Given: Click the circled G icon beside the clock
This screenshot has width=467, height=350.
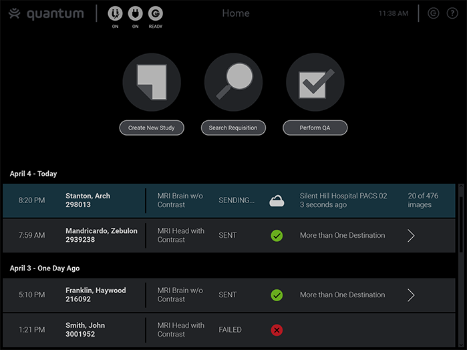Looking at the screenshot, I should [x=433, y=13].
